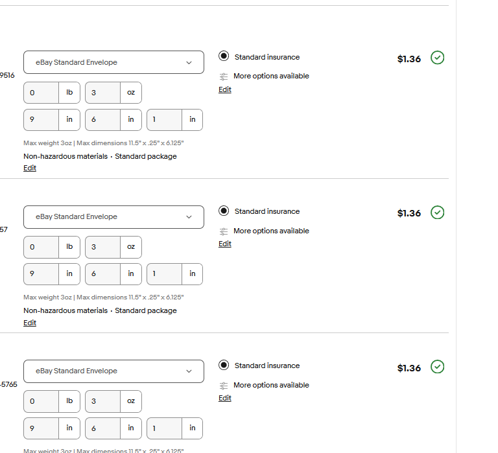Click the more options sliders icon in the row ending 57
This screenshot has height=453, width=498.
click(x=224, y=231)
